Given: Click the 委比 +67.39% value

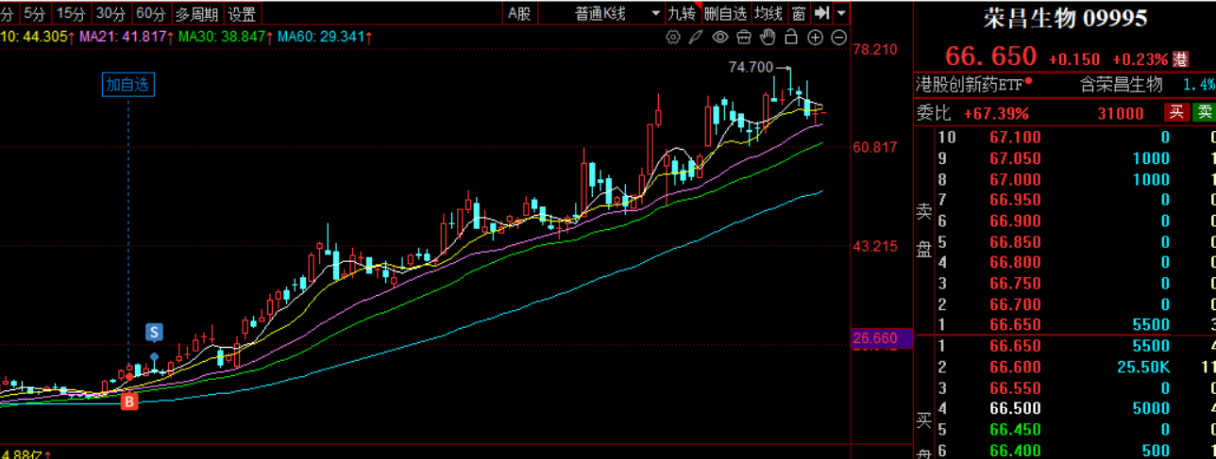Looking at the screenshot, I should (996, 113).
